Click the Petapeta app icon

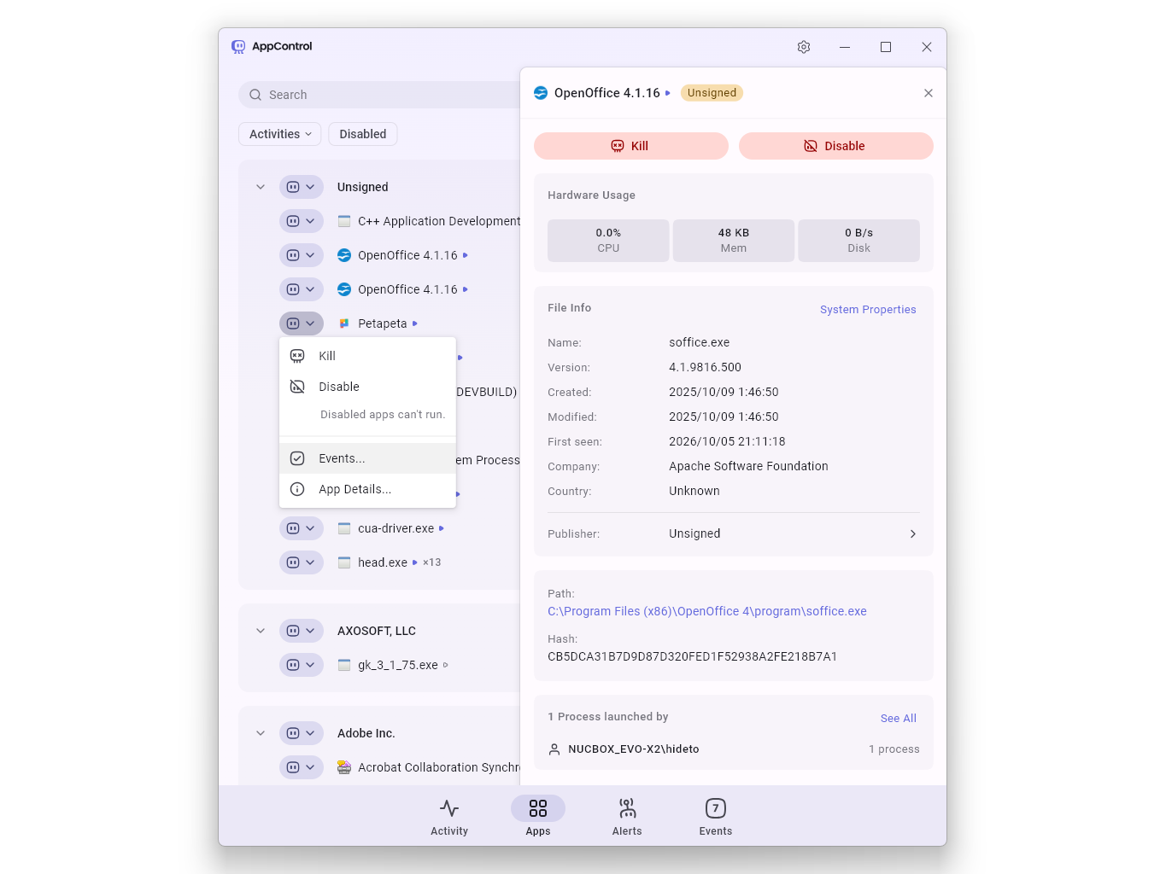click(x=344, y=323)
